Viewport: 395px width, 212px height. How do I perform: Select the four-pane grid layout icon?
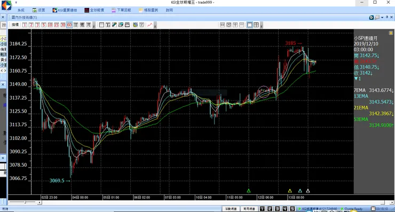[256, 25]
